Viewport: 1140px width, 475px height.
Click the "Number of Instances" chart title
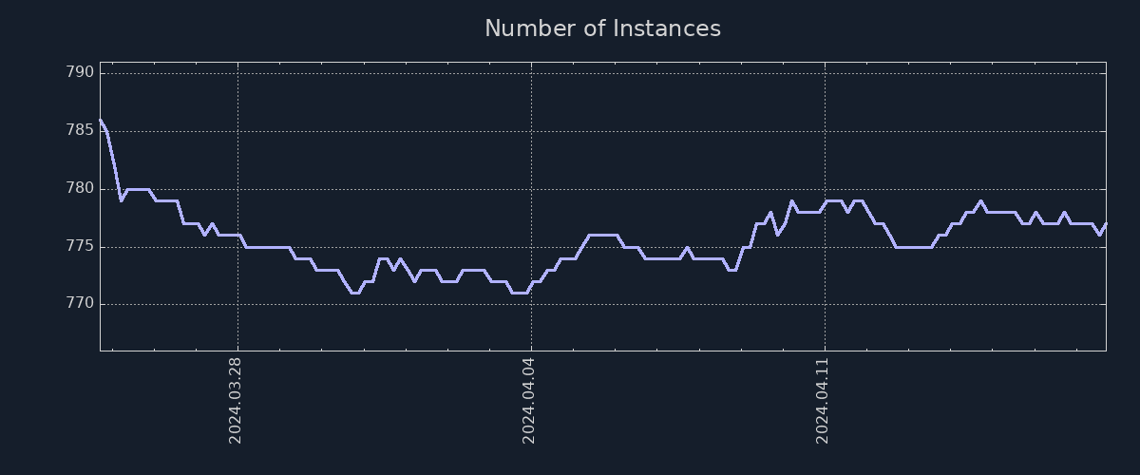pos(602,28)
